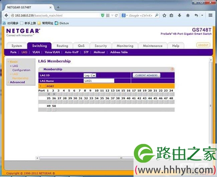Click the vertical scrollbar up arrow
The height and width of the screenshot is (177, 217).
click(211, 60)
